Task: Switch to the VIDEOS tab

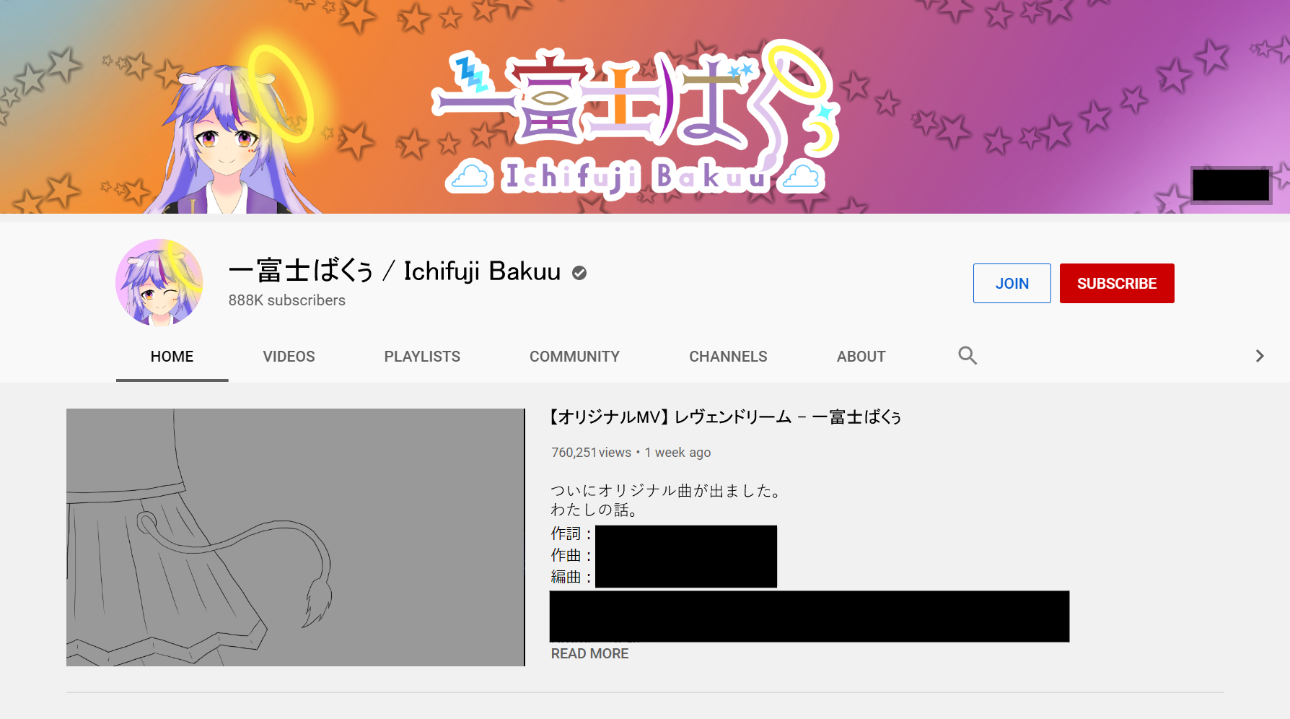Action: tap(288, 356)
